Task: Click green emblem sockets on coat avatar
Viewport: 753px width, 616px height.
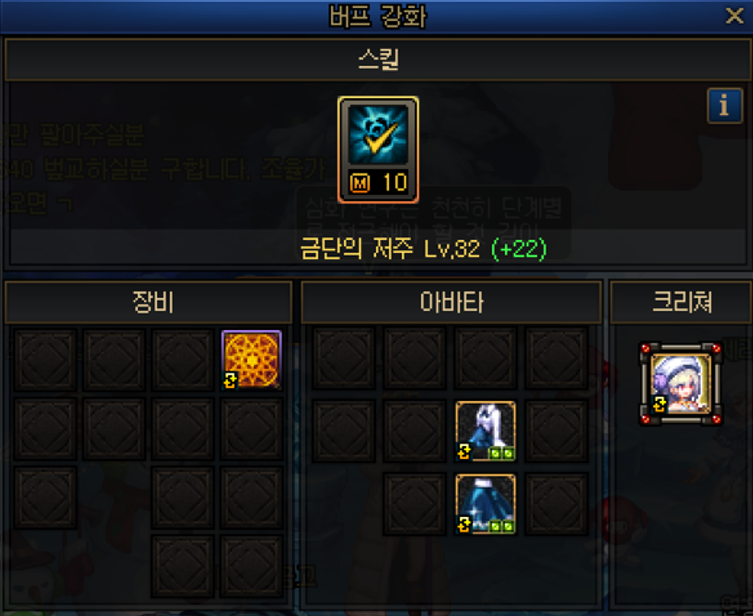Action: tap(501, 453)
